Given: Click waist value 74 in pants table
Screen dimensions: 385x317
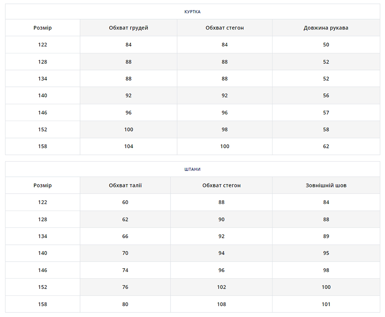Looking at the screenshot, I should tap(125, 270).
